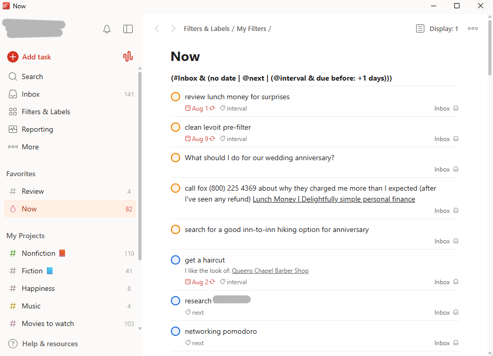This screenshot has height=356, width=493.
Task: Open Filters & Labels in the sidebar
Action: click(70, 112)
